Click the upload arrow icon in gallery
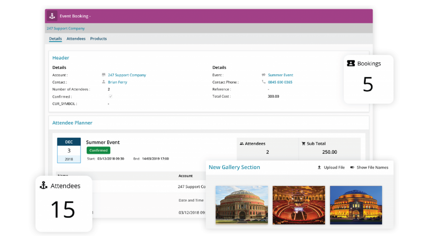 coord(319,167)
